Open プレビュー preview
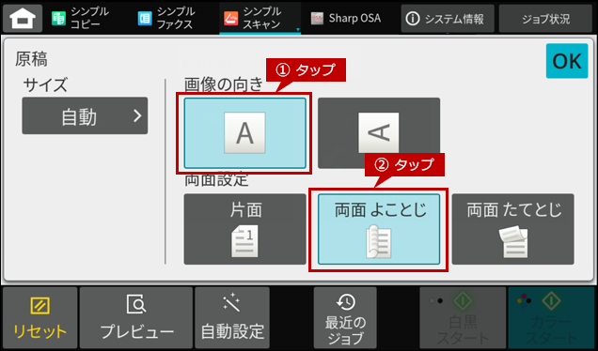This screenshot has height=351, width=598. click(136, 318)
